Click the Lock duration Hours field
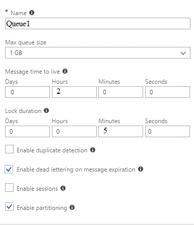Screen dimensions: 194x225 pyautogui.click(x=74, y=131)
